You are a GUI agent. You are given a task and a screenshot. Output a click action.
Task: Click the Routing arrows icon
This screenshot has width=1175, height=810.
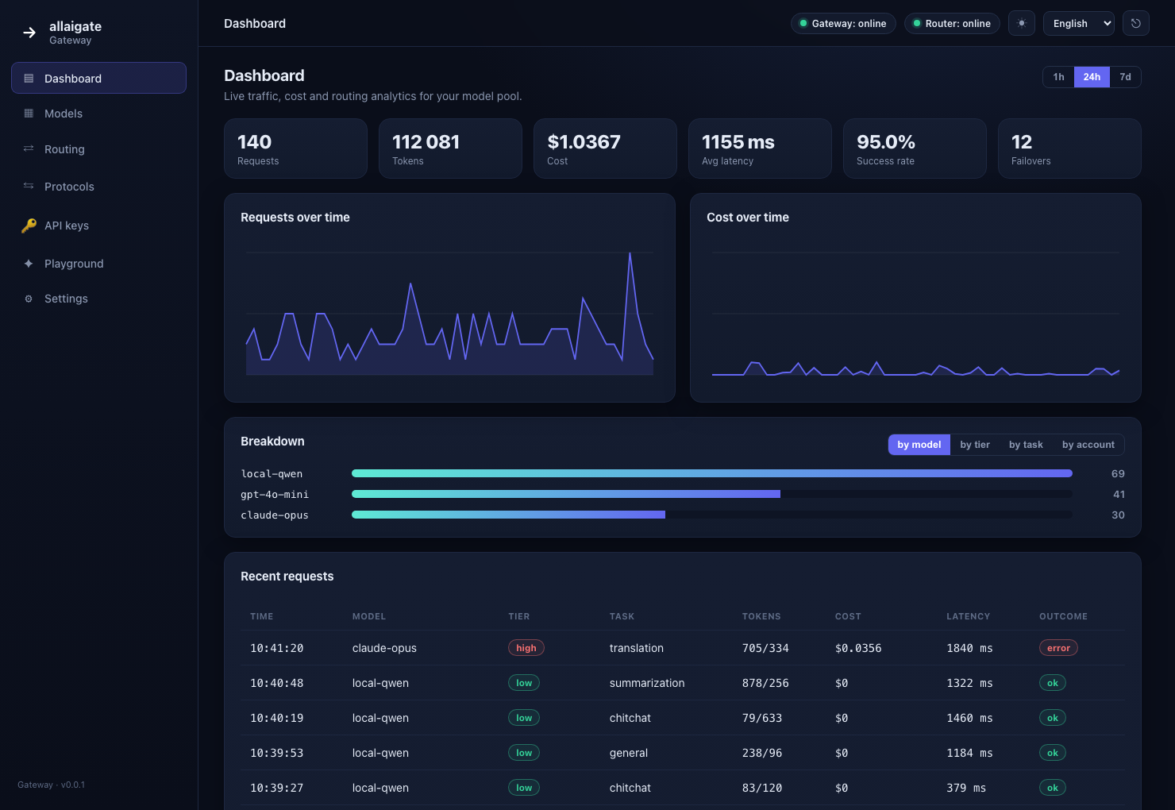tap(29, 148)
